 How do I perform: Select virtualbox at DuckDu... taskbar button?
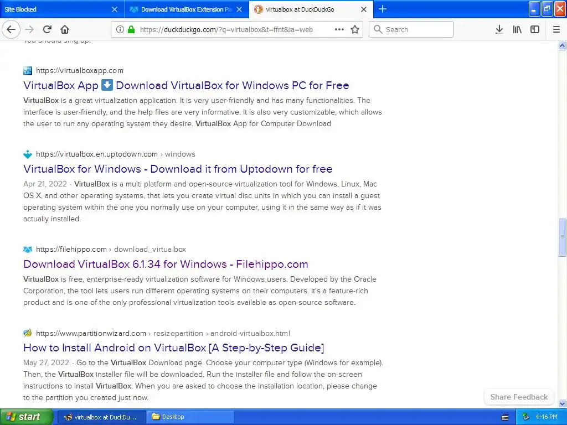tap(102, 417)
